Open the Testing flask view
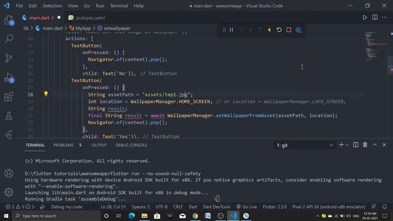393x221 pixels. click(x=9, y=116)
